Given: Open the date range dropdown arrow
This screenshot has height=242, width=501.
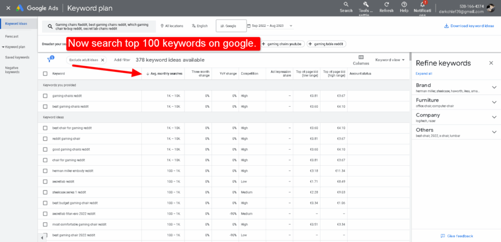Looking at the screenshot, I should (x=291, y=26).
